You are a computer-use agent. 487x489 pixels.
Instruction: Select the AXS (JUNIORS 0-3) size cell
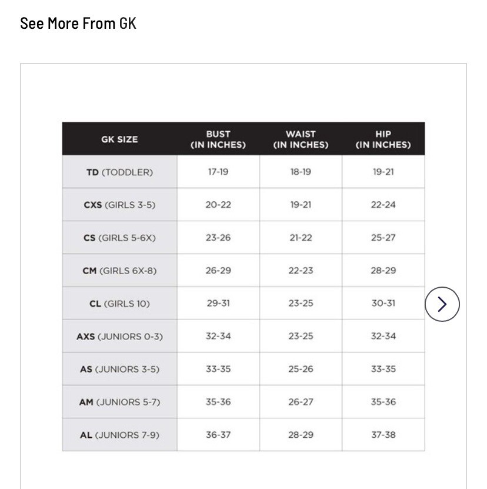click(119, 337)
